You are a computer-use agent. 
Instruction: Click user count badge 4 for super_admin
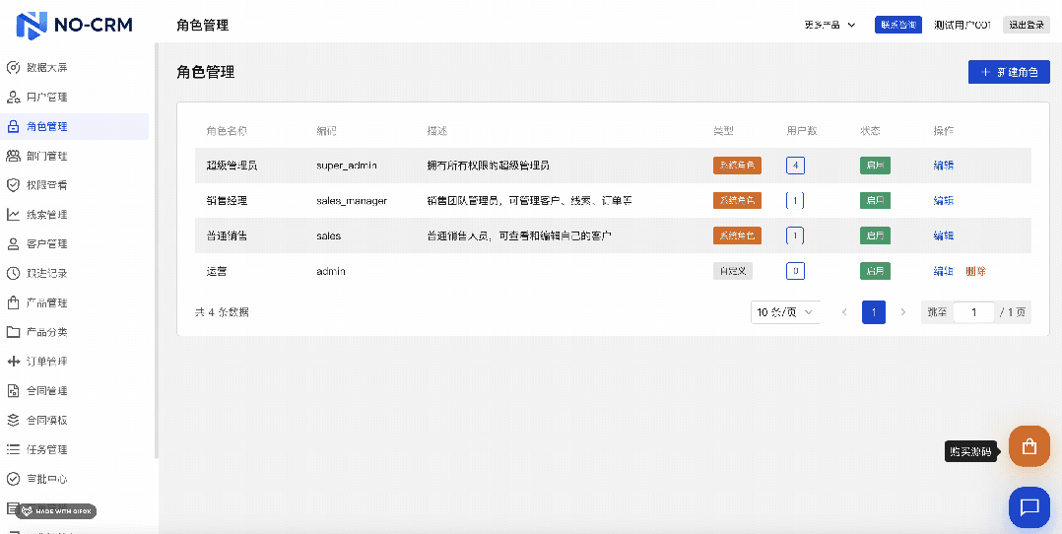795,166
